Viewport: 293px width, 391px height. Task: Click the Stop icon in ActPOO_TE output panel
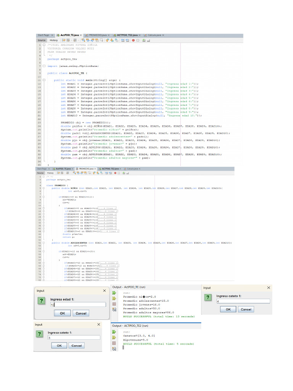[x=114, y=304]
